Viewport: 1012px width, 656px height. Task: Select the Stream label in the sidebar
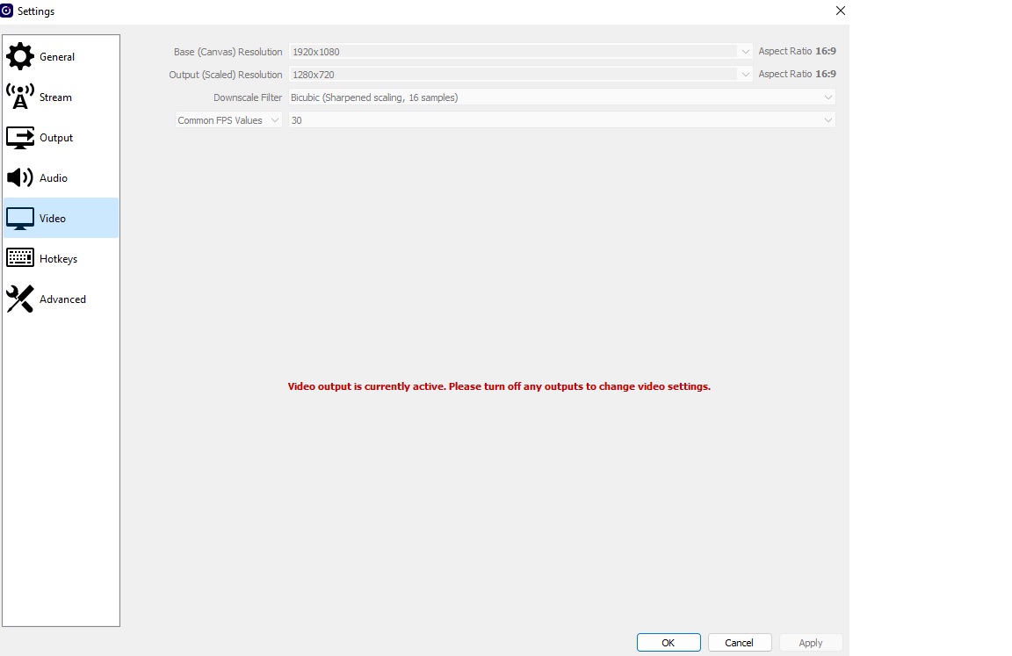point(55,97)
